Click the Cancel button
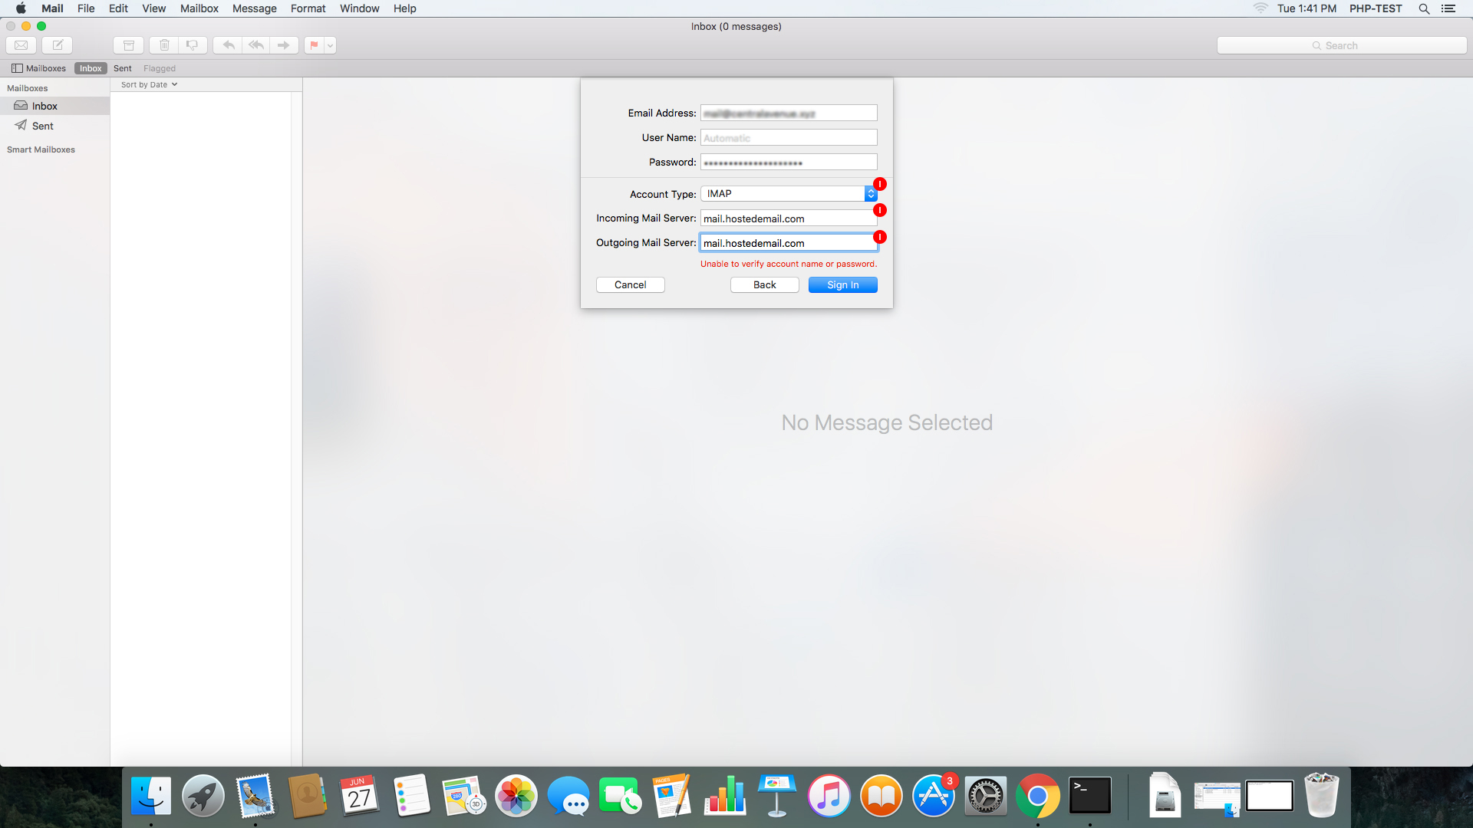 [x=630, y=284]
